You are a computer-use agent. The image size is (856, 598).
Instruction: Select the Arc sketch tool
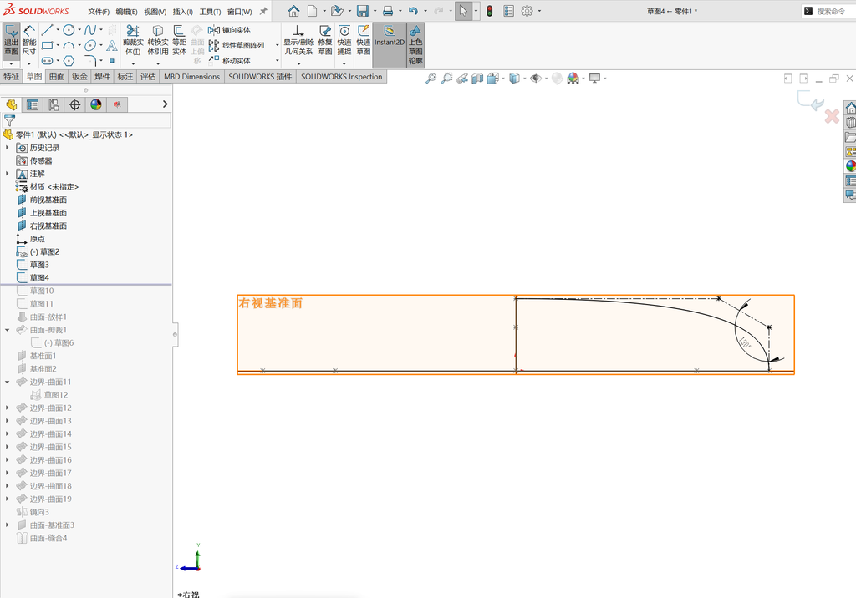coord(69,45)
